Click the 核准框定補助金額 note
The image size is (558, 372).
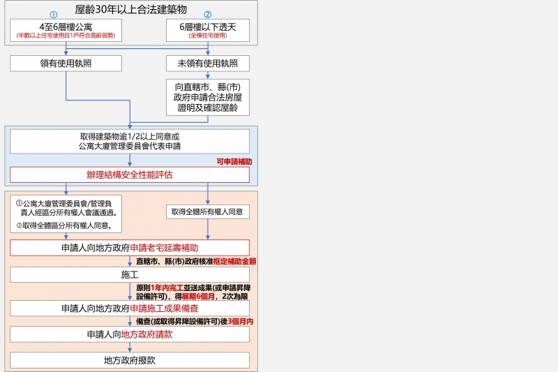coord(196,261)
